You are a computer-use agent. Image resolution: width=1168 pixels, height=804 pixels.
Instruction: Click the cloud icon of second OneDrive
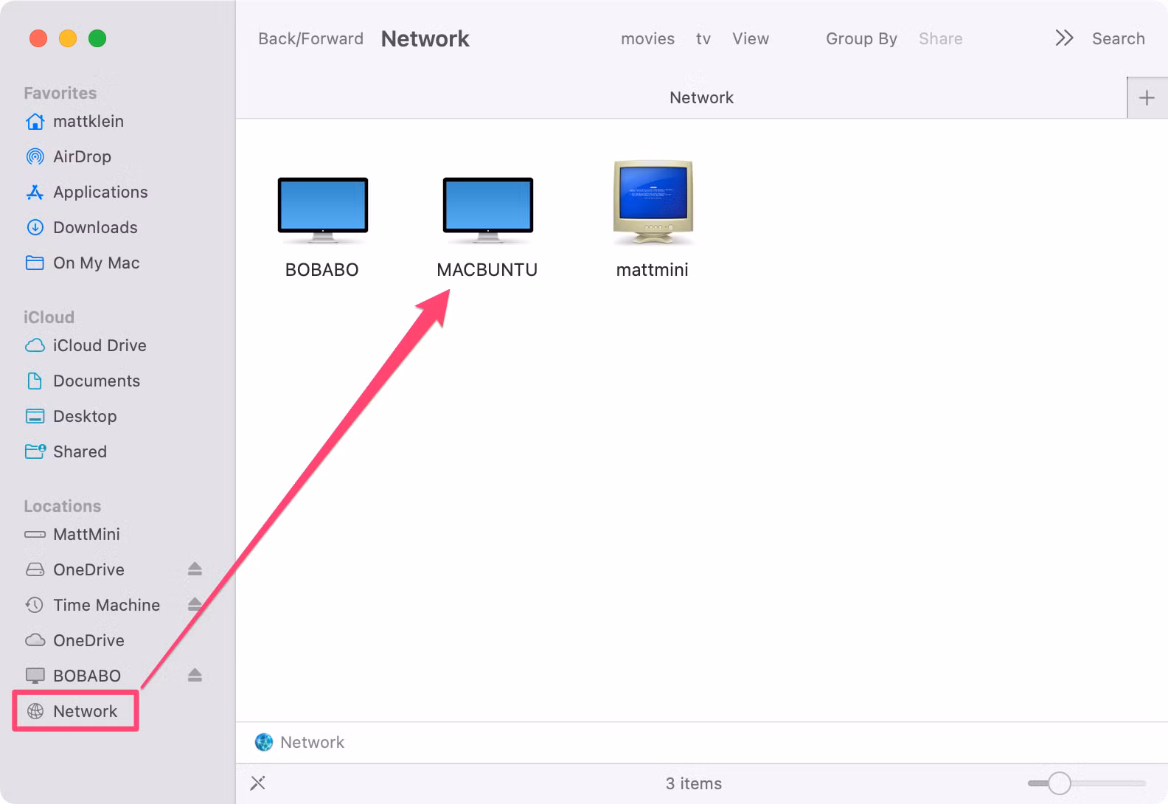pos(35,640)
